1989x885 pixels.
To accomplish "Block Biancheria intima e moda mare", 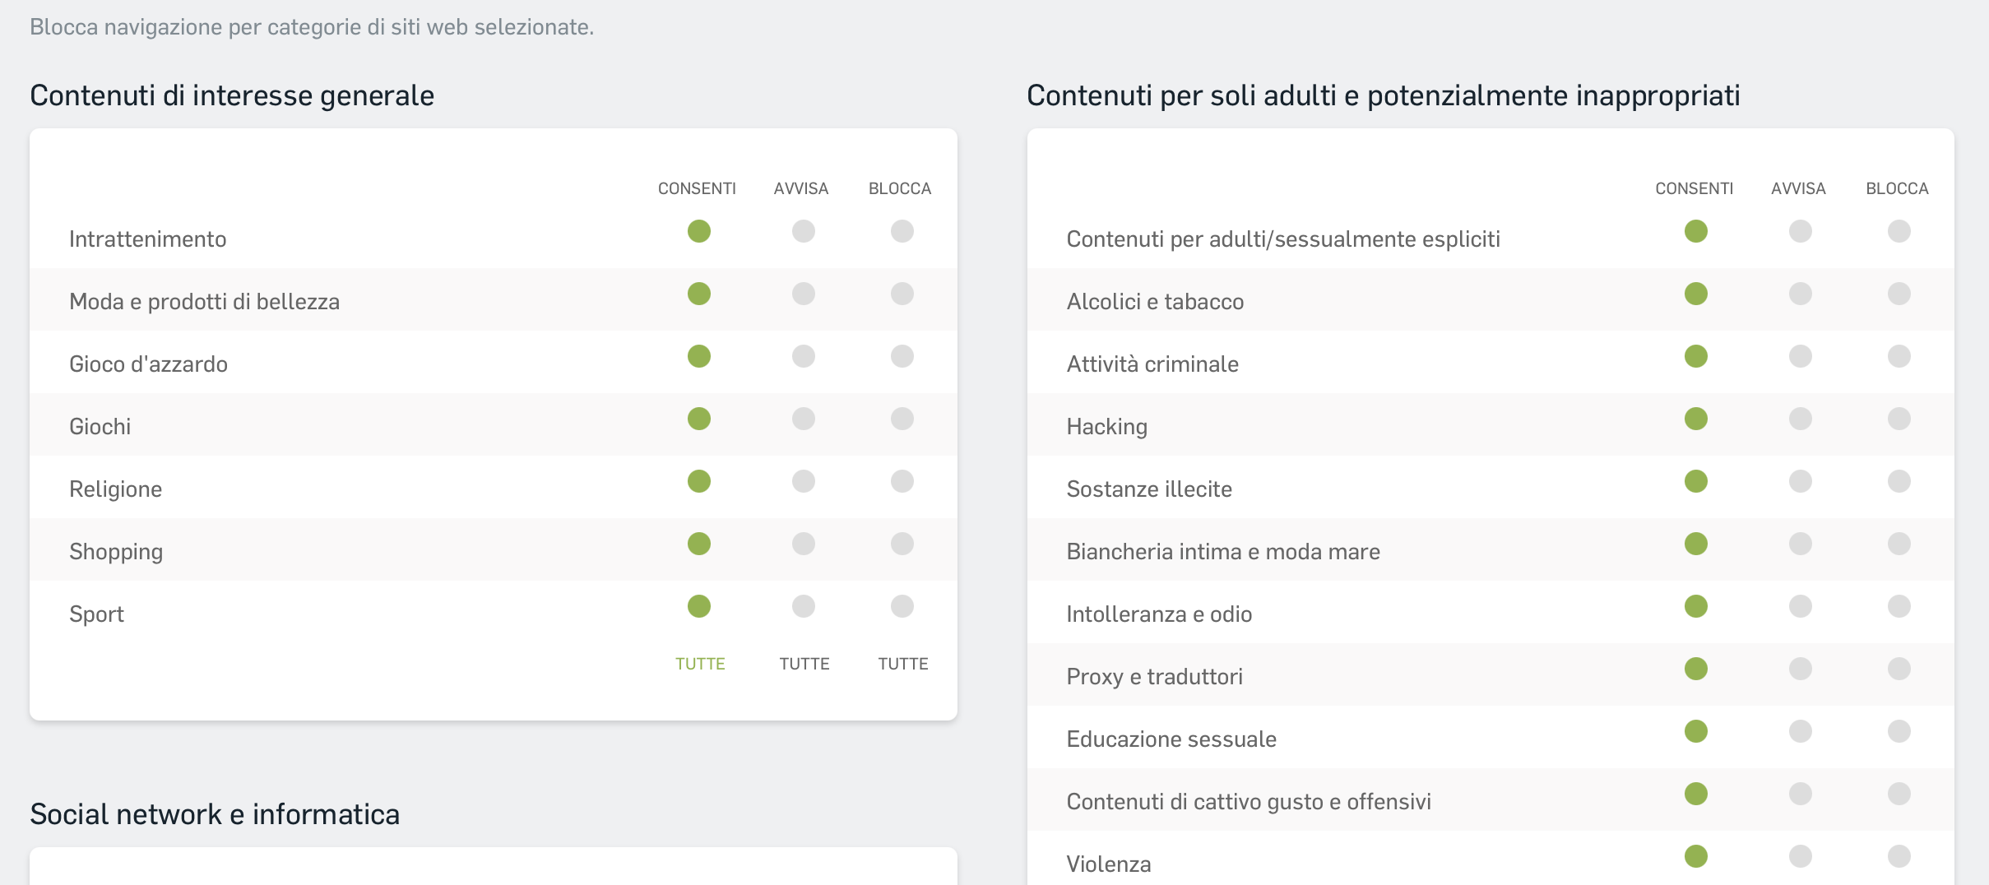I will tap(1899, 544).
